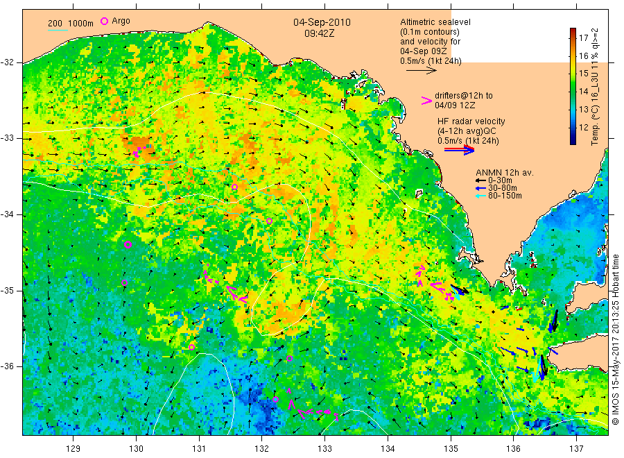The image size is (624, 458).
Task: Click the large black ANMN arrow near 135.2E, 35S
Action: (x=460, y=289)
